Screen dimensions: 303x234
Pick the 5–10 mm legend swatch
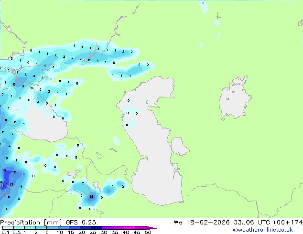tap(52, 228)
